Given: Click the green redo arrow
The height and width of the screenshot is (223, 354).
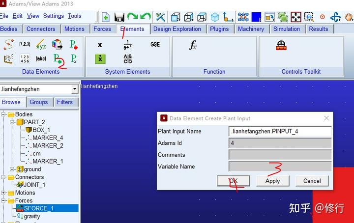Looking at the screenshot, I should [132, 17].
